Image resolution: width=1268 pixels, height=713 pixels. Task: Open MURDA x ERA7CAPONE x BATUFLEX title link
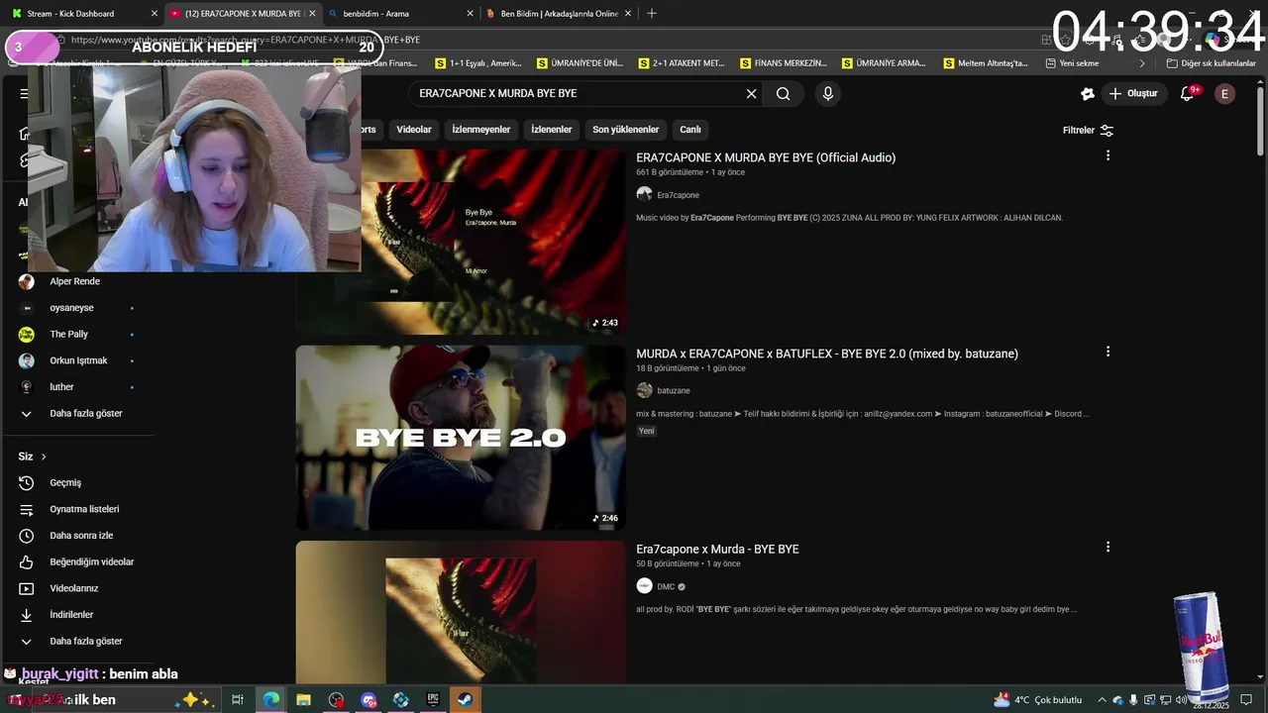click(827, 354)
